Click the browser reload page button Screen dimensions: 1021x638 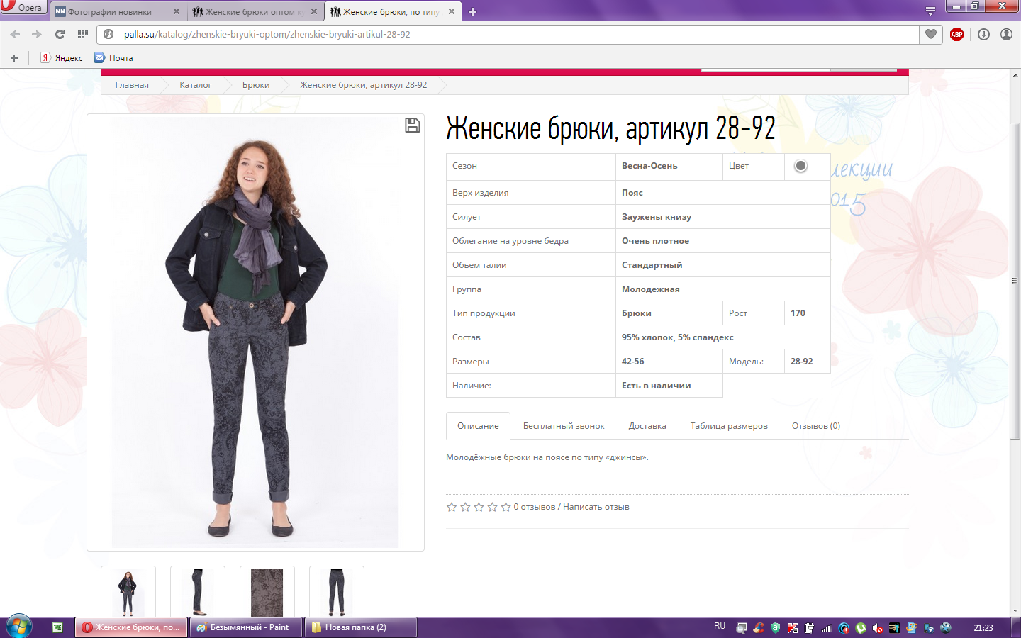click(60, 34)
